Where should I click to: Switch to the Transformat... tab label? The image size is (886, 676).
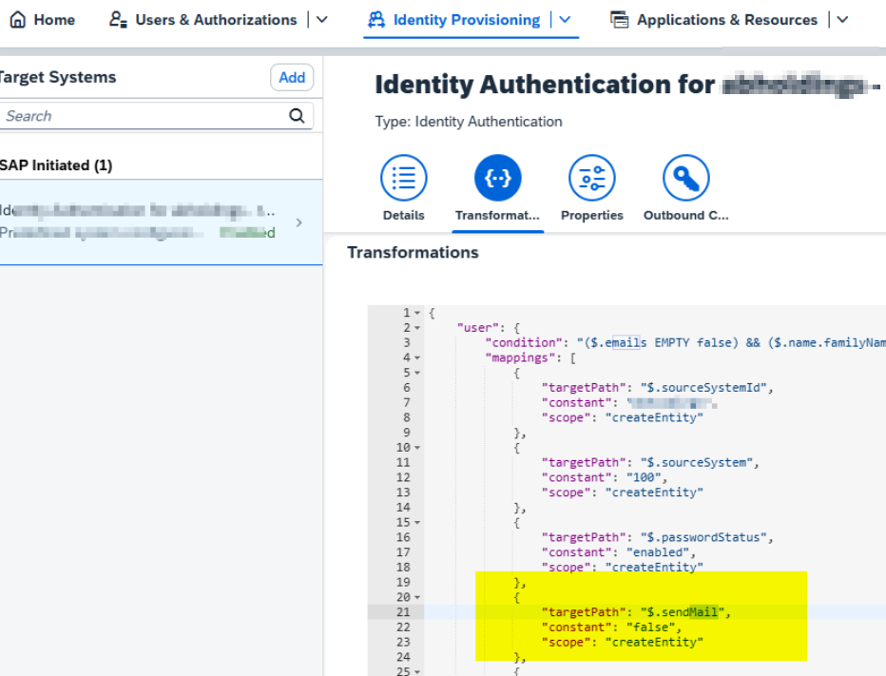click(498, 215)
